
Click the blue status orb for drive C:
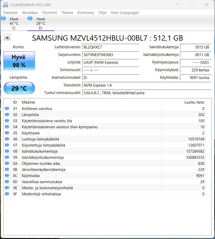pyautogui.click(x=3, y=19)
